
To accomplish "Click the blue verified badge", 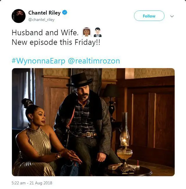I will click(65, 13).
